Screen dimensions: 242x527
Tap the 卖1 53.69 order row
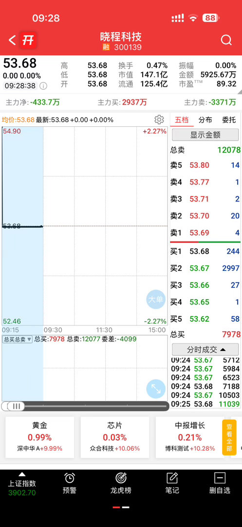point(205,233)
